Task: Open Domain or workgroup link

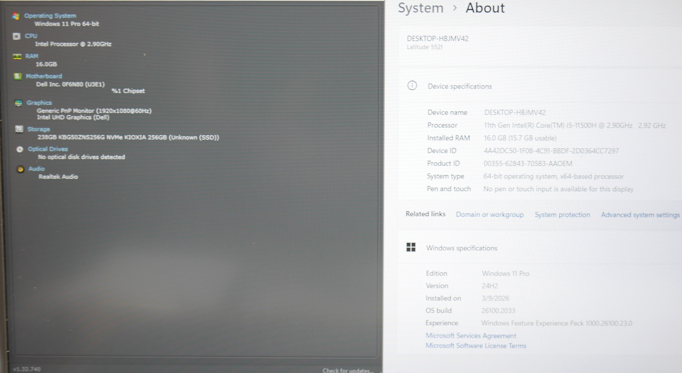Action: [x=490, y=215]
